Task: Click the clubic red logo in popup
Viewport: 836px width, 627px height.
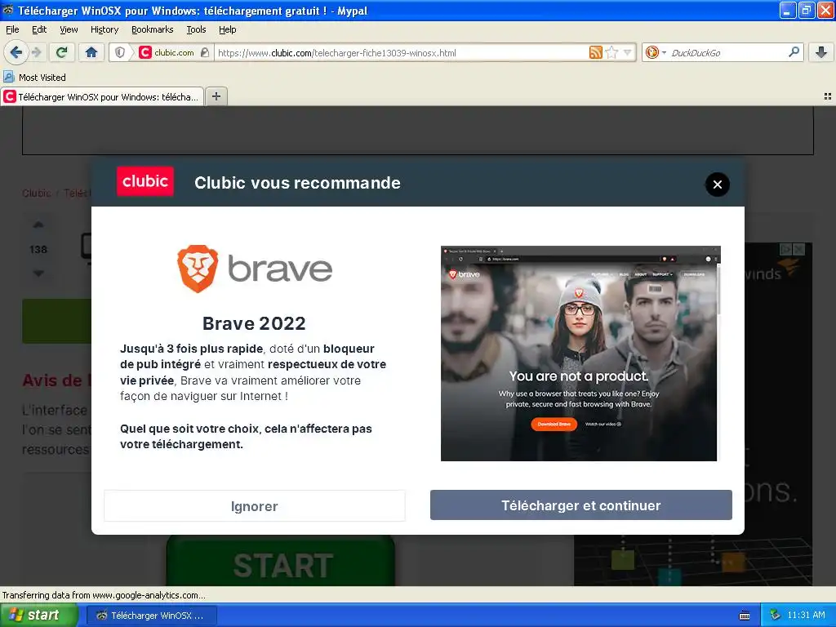Action: tap(145, 181)
